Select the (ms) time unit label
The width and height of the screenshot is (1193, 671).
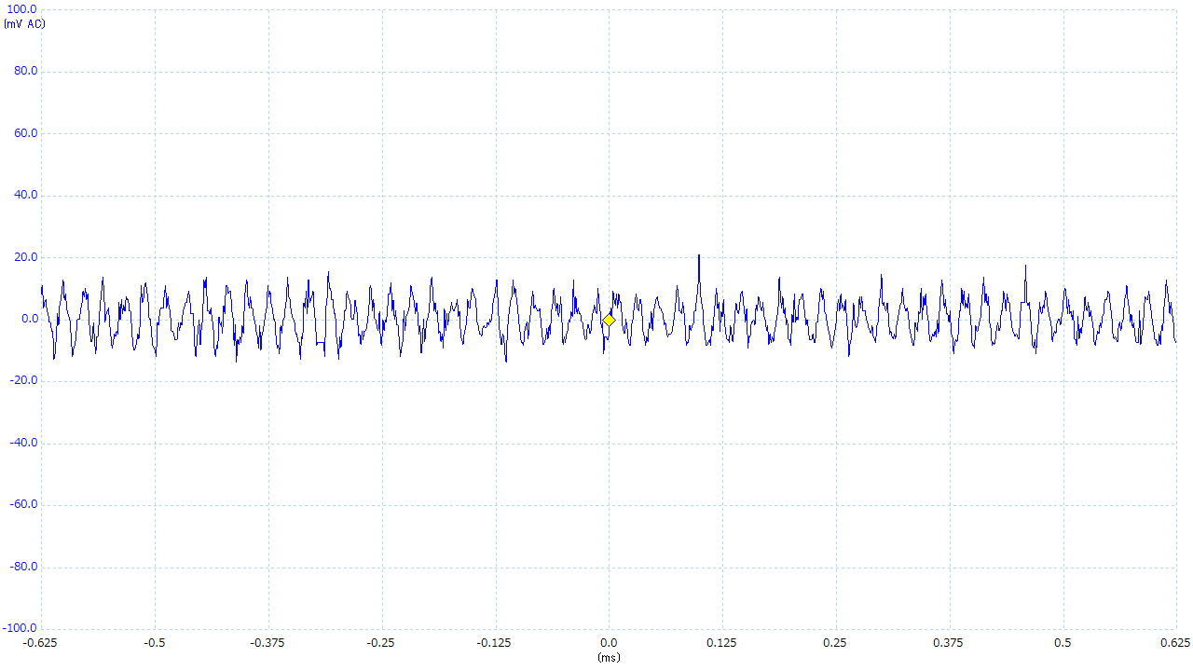pyautogui.click(x=609, y=657)
